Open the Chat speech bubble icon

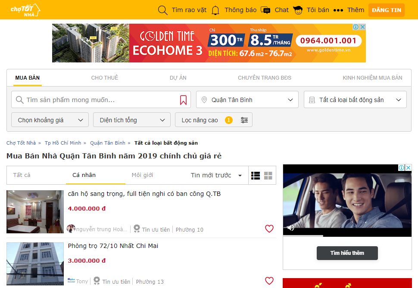(x=265, y=10)
